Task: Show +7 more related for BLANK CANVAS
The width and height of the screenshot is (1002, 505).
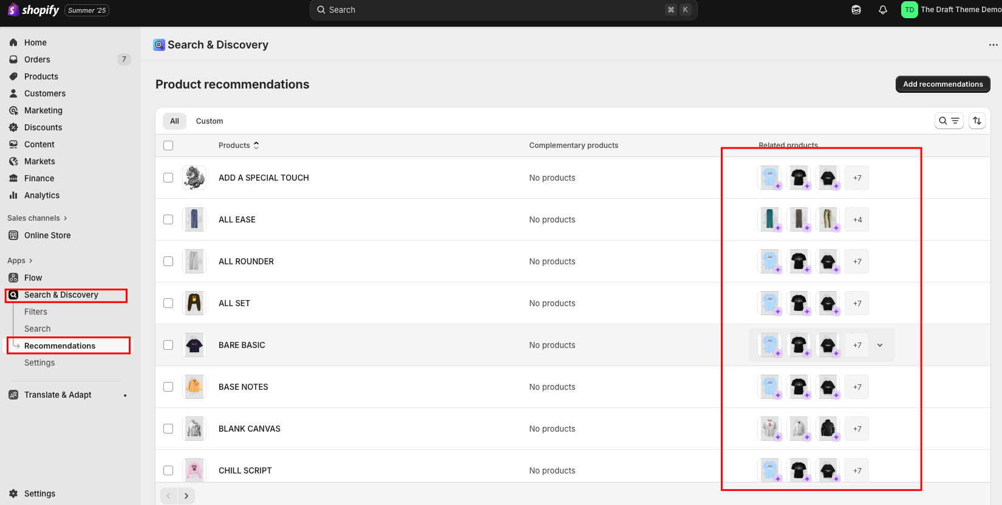Action: (857, 429)
